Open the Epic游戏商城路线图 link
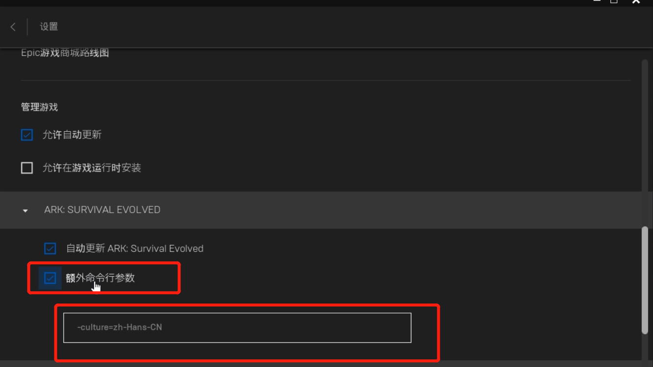 [x=65, y=53]
